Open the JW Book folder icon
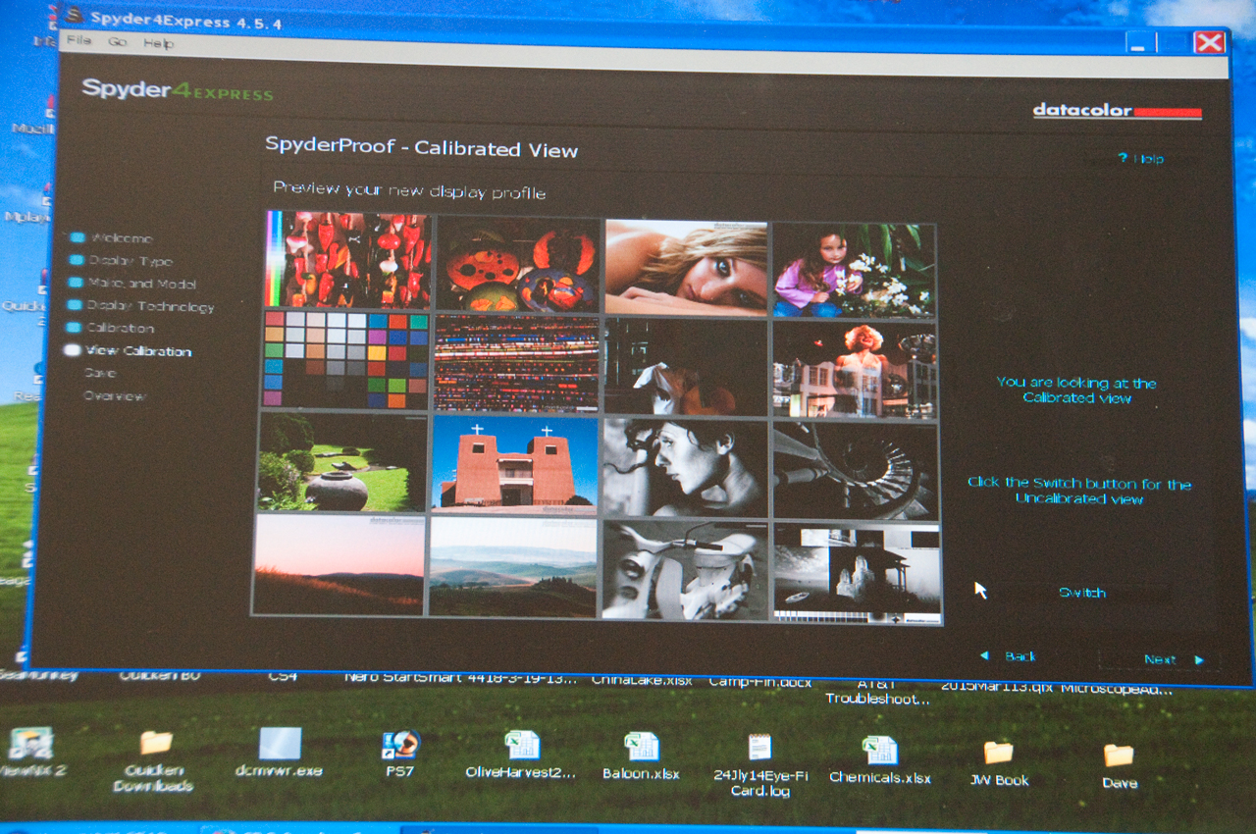Screen dimensions: 1256x834 998,753
